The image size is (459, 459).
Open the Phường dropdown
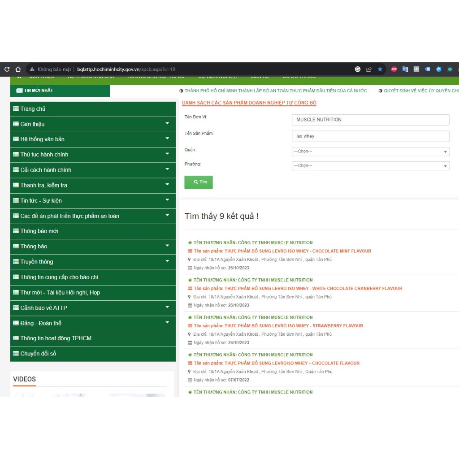370,166
